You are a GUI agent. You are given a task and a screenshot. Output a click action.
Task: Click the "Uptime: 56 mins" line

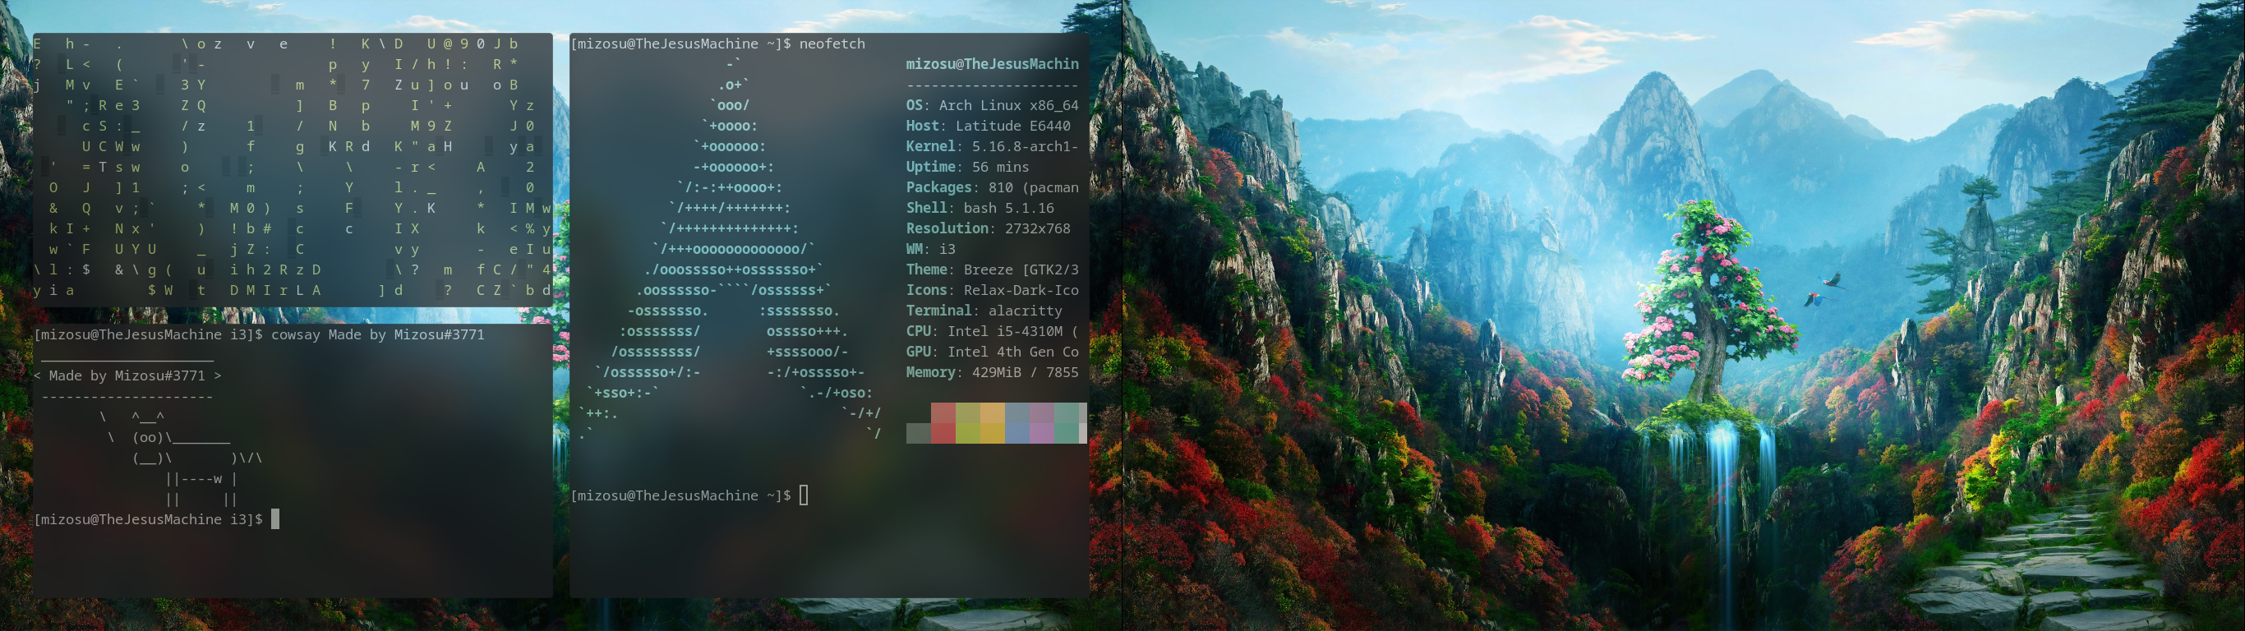pyautogui.click(x=966, y=168)
